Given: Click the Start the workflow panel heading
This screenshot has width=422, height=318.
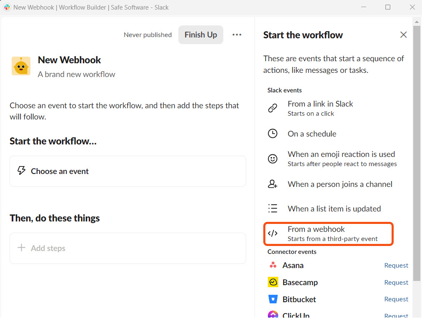Looking at the screenshot, I should point(303,35).
